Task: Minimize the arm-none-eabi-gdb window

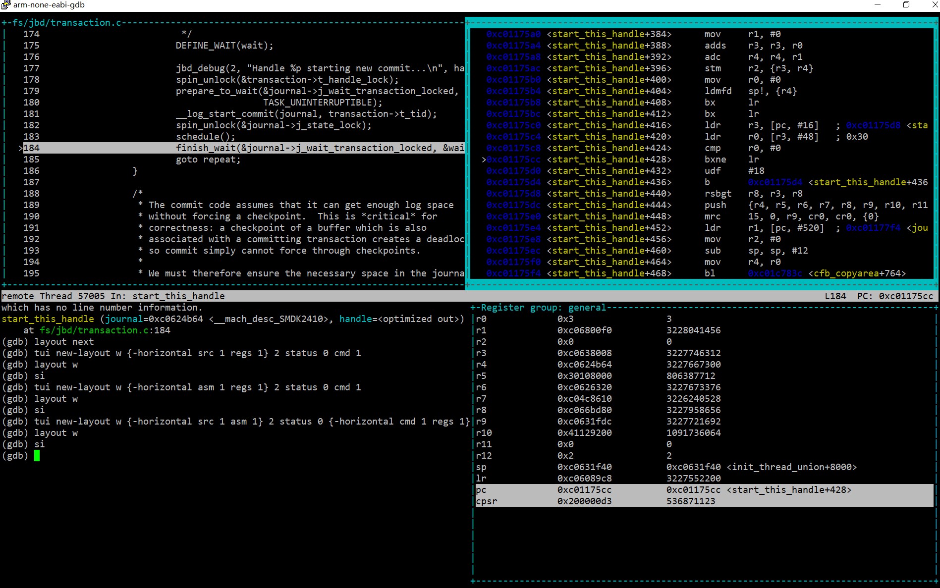Action: pos(878,5)
